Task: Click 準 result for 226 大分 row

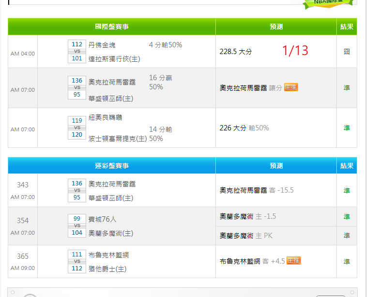Action: click(347, 128)
